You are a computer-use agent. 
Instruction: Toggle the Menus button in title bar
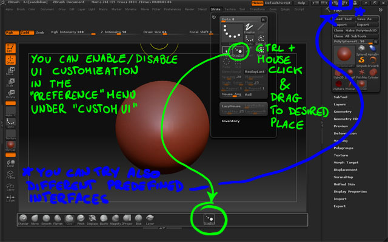coord(257,3)
